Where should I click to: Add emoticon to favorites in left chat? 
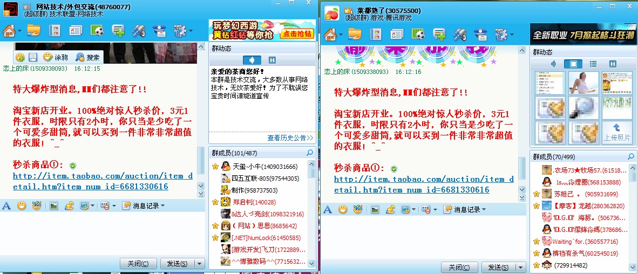20,57
